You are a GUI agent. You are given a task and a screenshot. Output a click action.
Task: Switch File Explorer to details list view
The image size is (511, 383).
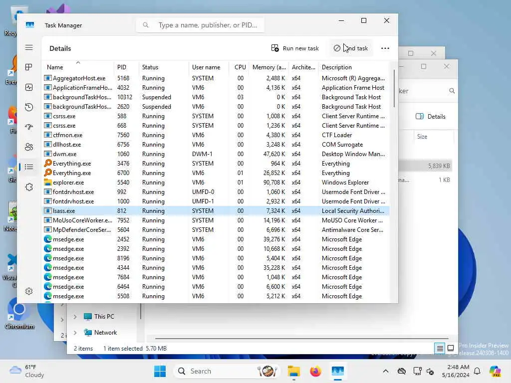(x=440, y=349)
